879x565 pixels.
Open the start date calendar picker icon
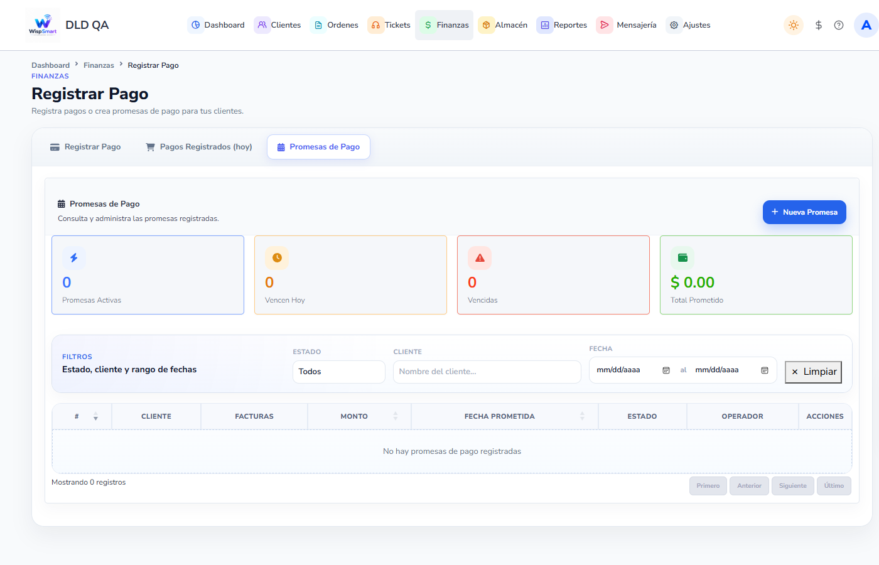pos(666,370)
